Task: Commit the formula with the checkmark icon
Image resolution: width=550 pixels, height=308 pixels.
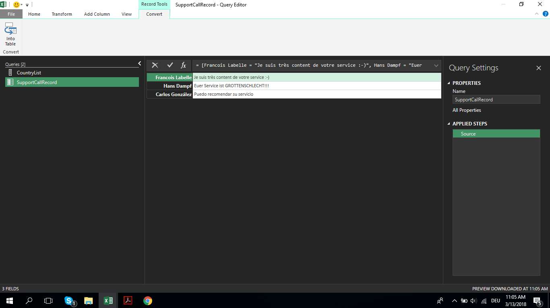Action: point(170,65)
